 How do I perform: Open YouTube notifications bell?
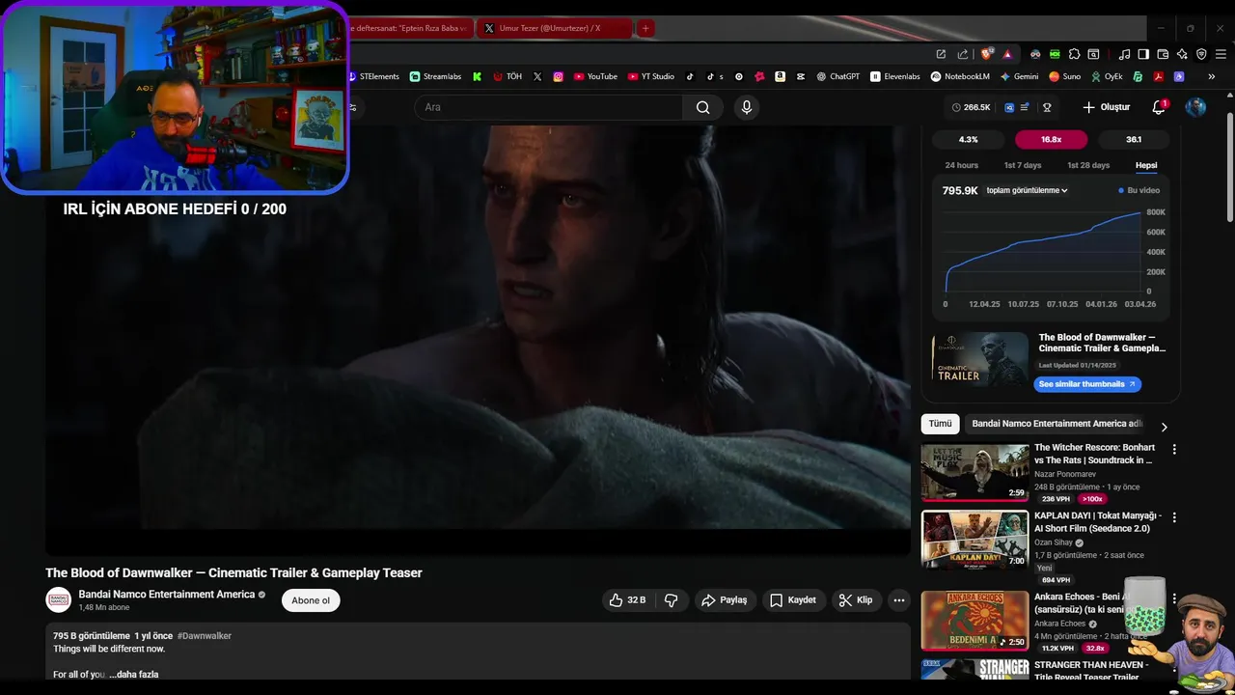pyautogui.click(x=1159, y=107)
